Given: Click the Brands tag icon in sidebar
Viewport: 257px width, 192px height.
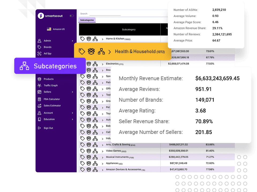Looking at the screenshot, I should point(39,47).
